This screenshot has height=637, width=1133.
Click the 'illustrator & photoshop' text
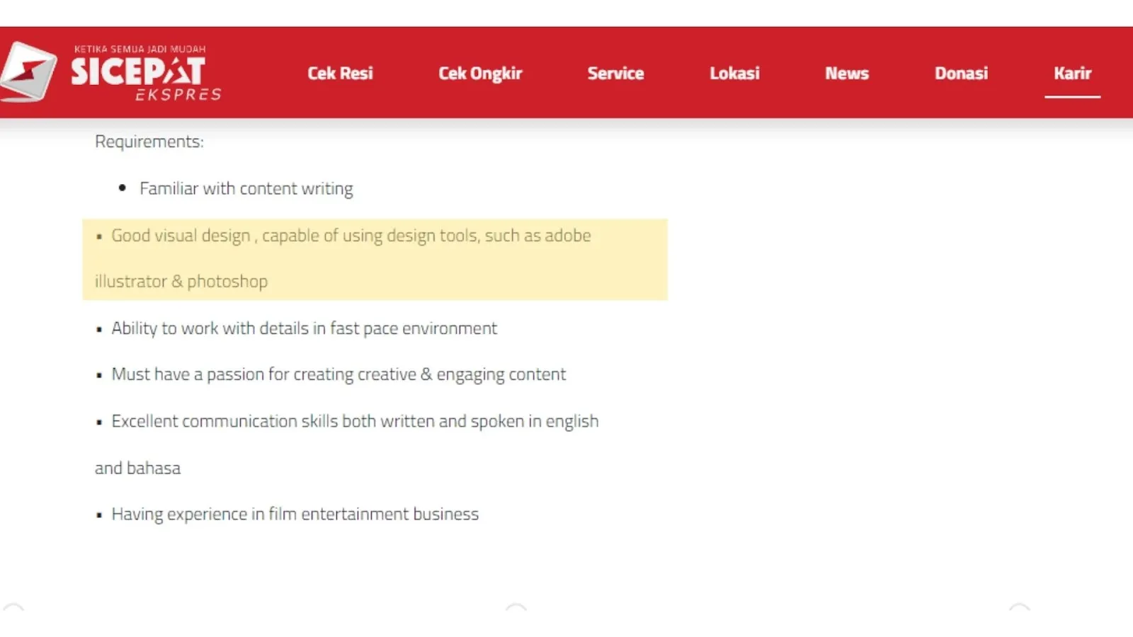click(181, 282)
